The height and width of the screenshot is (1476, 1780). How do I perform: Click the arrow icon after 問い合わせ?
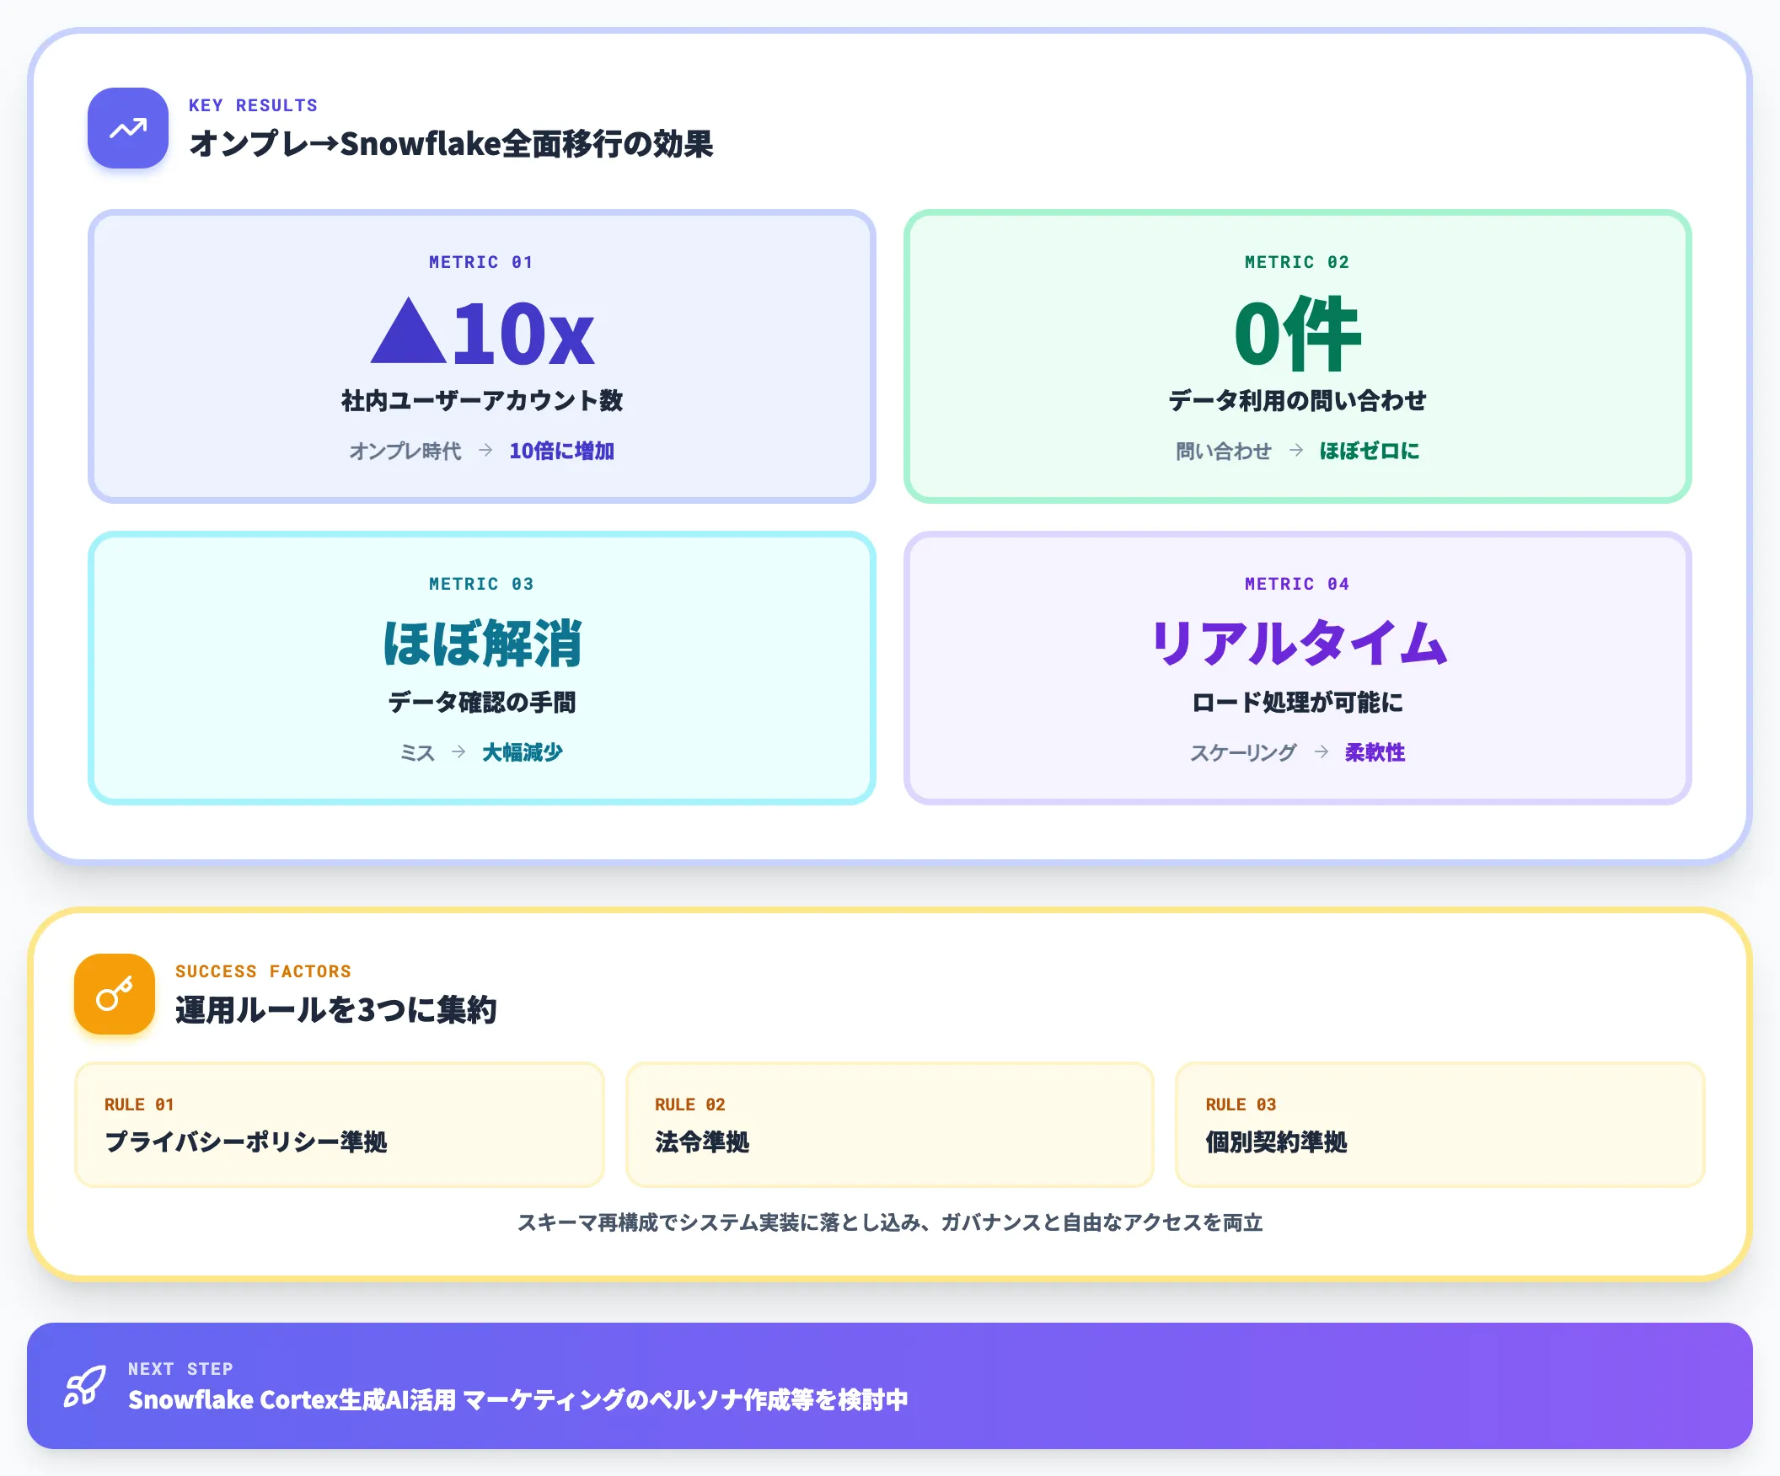1296,450
